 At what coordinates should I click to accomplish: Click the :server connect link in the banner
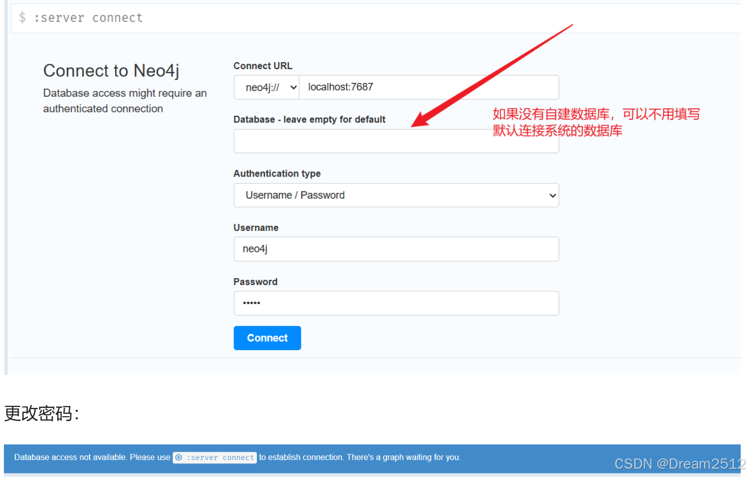tap(215, 458)
